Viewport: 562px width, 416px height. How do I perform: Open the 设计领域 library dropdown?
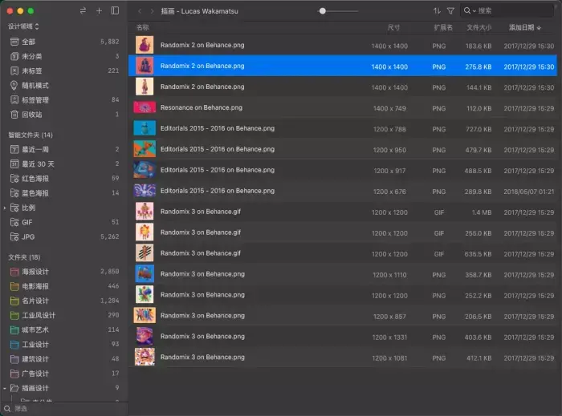click(24, 26)
